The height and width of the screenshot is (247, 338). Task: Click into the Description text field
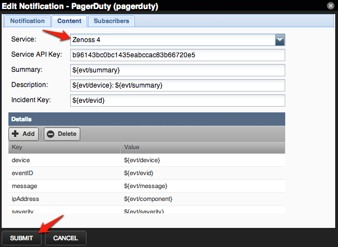tap(177, 85)
